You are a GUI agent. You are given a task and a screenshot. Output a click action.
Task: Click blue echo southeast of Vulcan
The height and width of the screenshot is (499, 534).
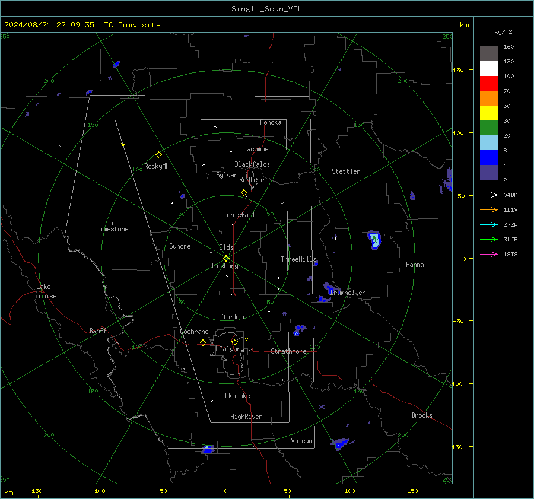[339, 444]
